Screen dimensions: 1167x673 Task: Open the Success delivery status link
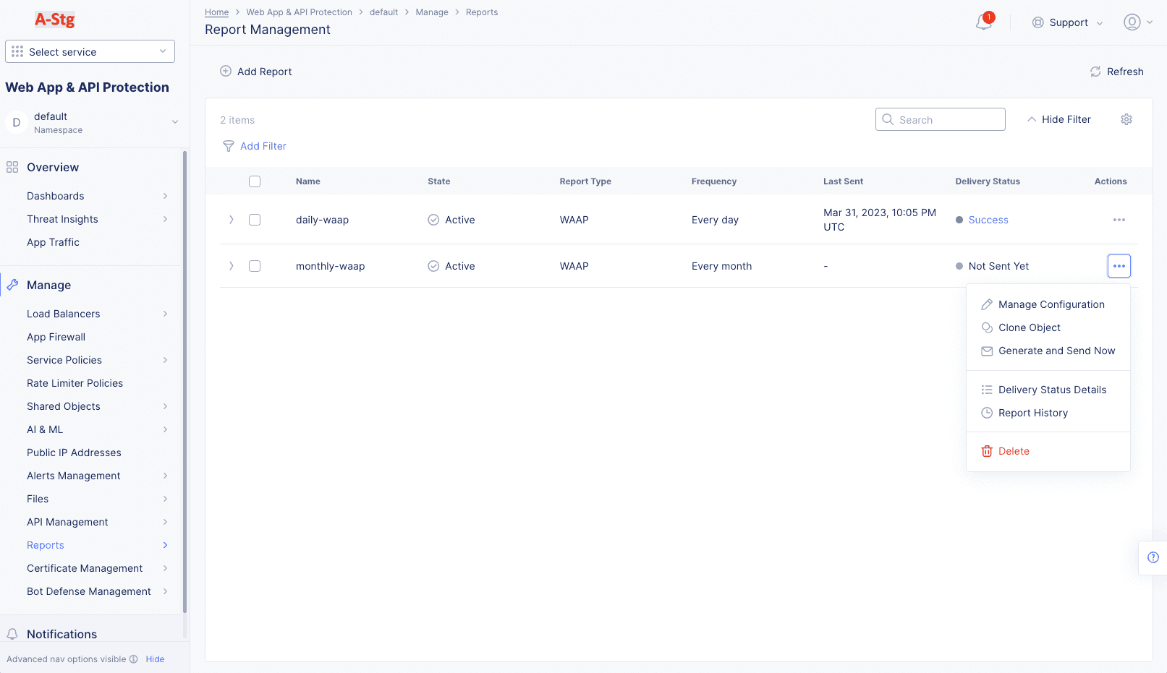(x=988, y=220)
